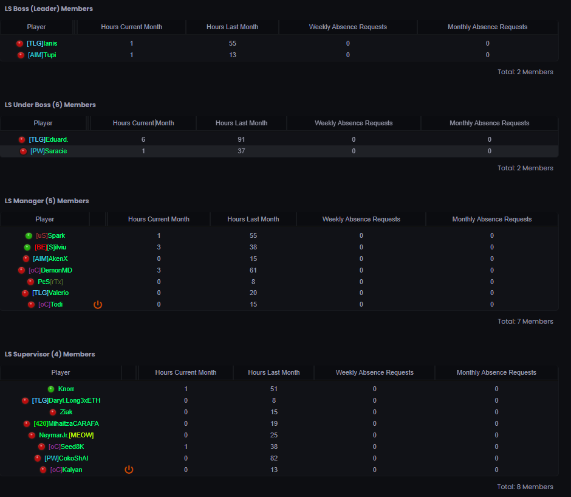Click green online status dot for Spark
The height and width of the screenshot is (497, 571).
pyautogui.click(x=29, y=235)
